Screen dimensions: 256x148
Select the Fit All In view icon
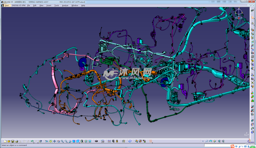pos(51,141)
